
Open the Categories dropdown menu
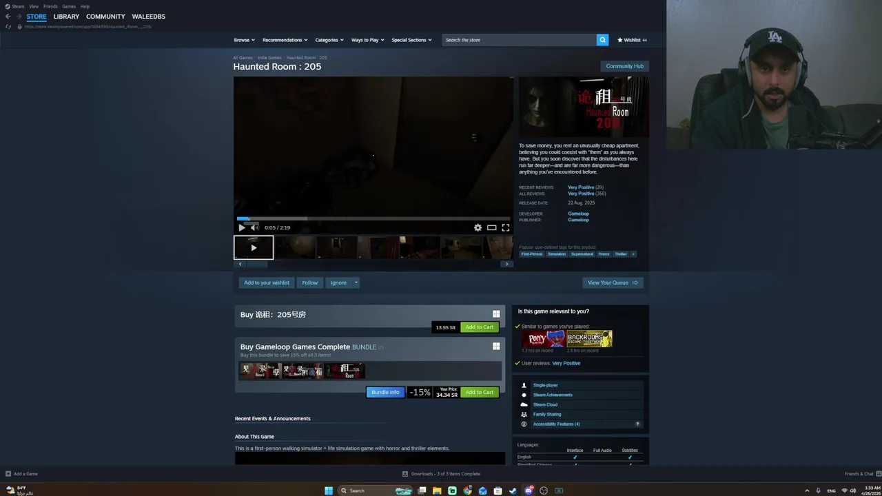click(329, 40)
